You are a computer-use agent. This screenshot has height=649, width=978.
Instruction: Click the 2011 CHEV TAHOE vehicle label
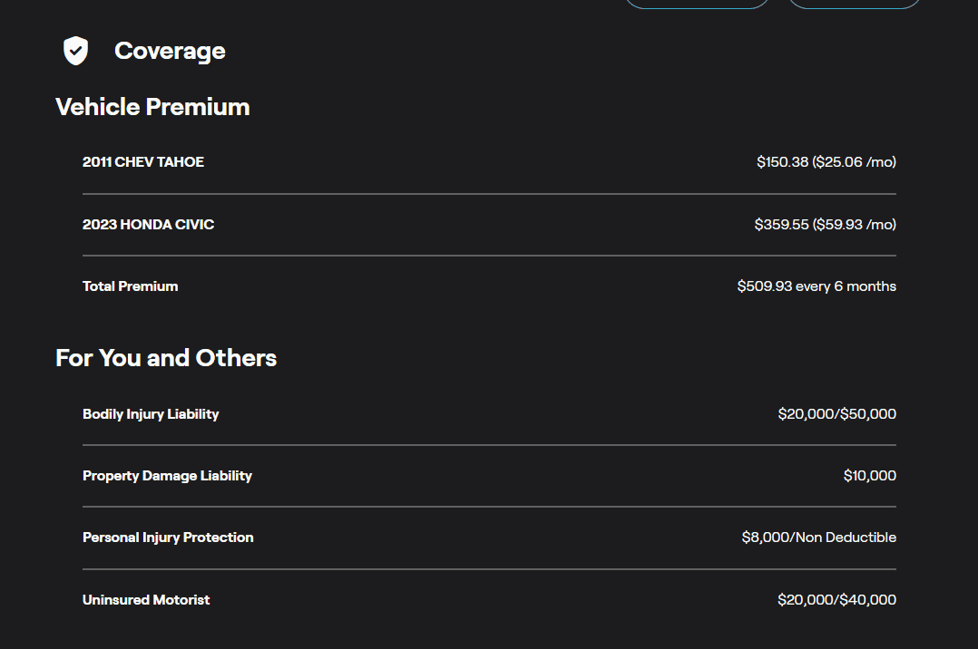(143, 162)
